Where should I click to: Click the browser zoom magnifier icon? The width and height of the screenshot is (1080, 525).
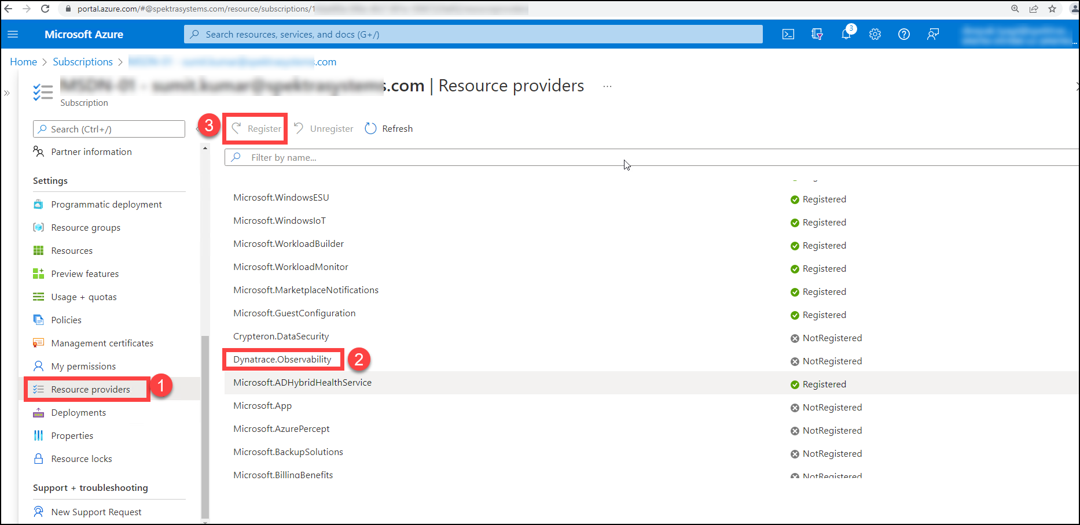click(x=1015, y=9)
